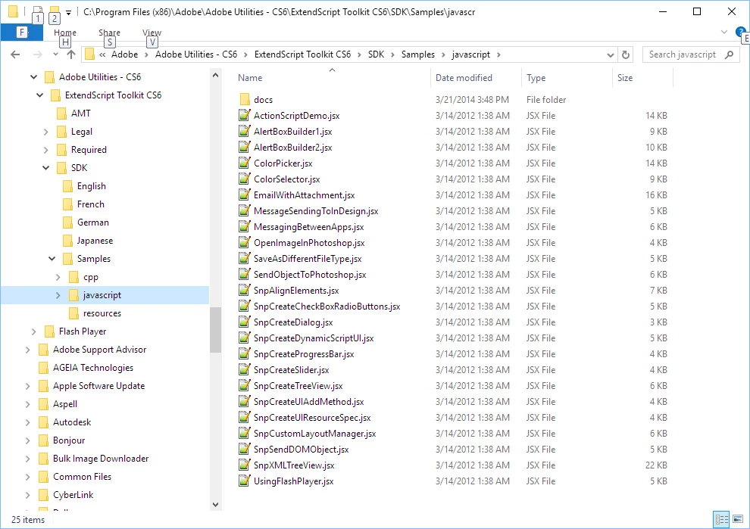Collapse the Adobe Utilities - CS6 tree node
Viewport: 750px width, 529px height.
33,77
